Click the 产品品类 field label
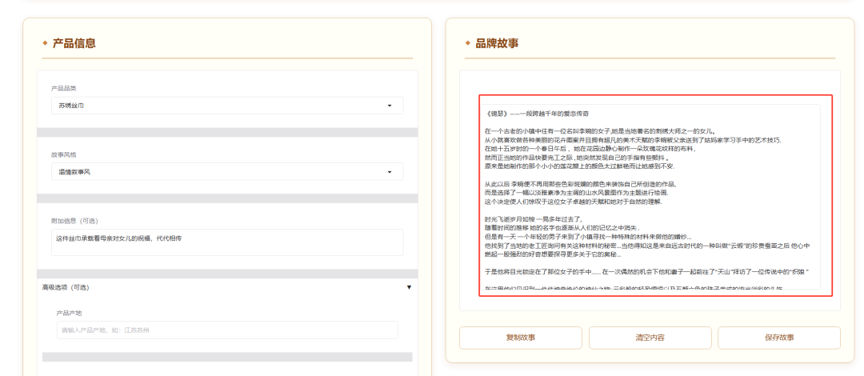The width and height of the screenshot is (864, 376). tap(63, 88)
